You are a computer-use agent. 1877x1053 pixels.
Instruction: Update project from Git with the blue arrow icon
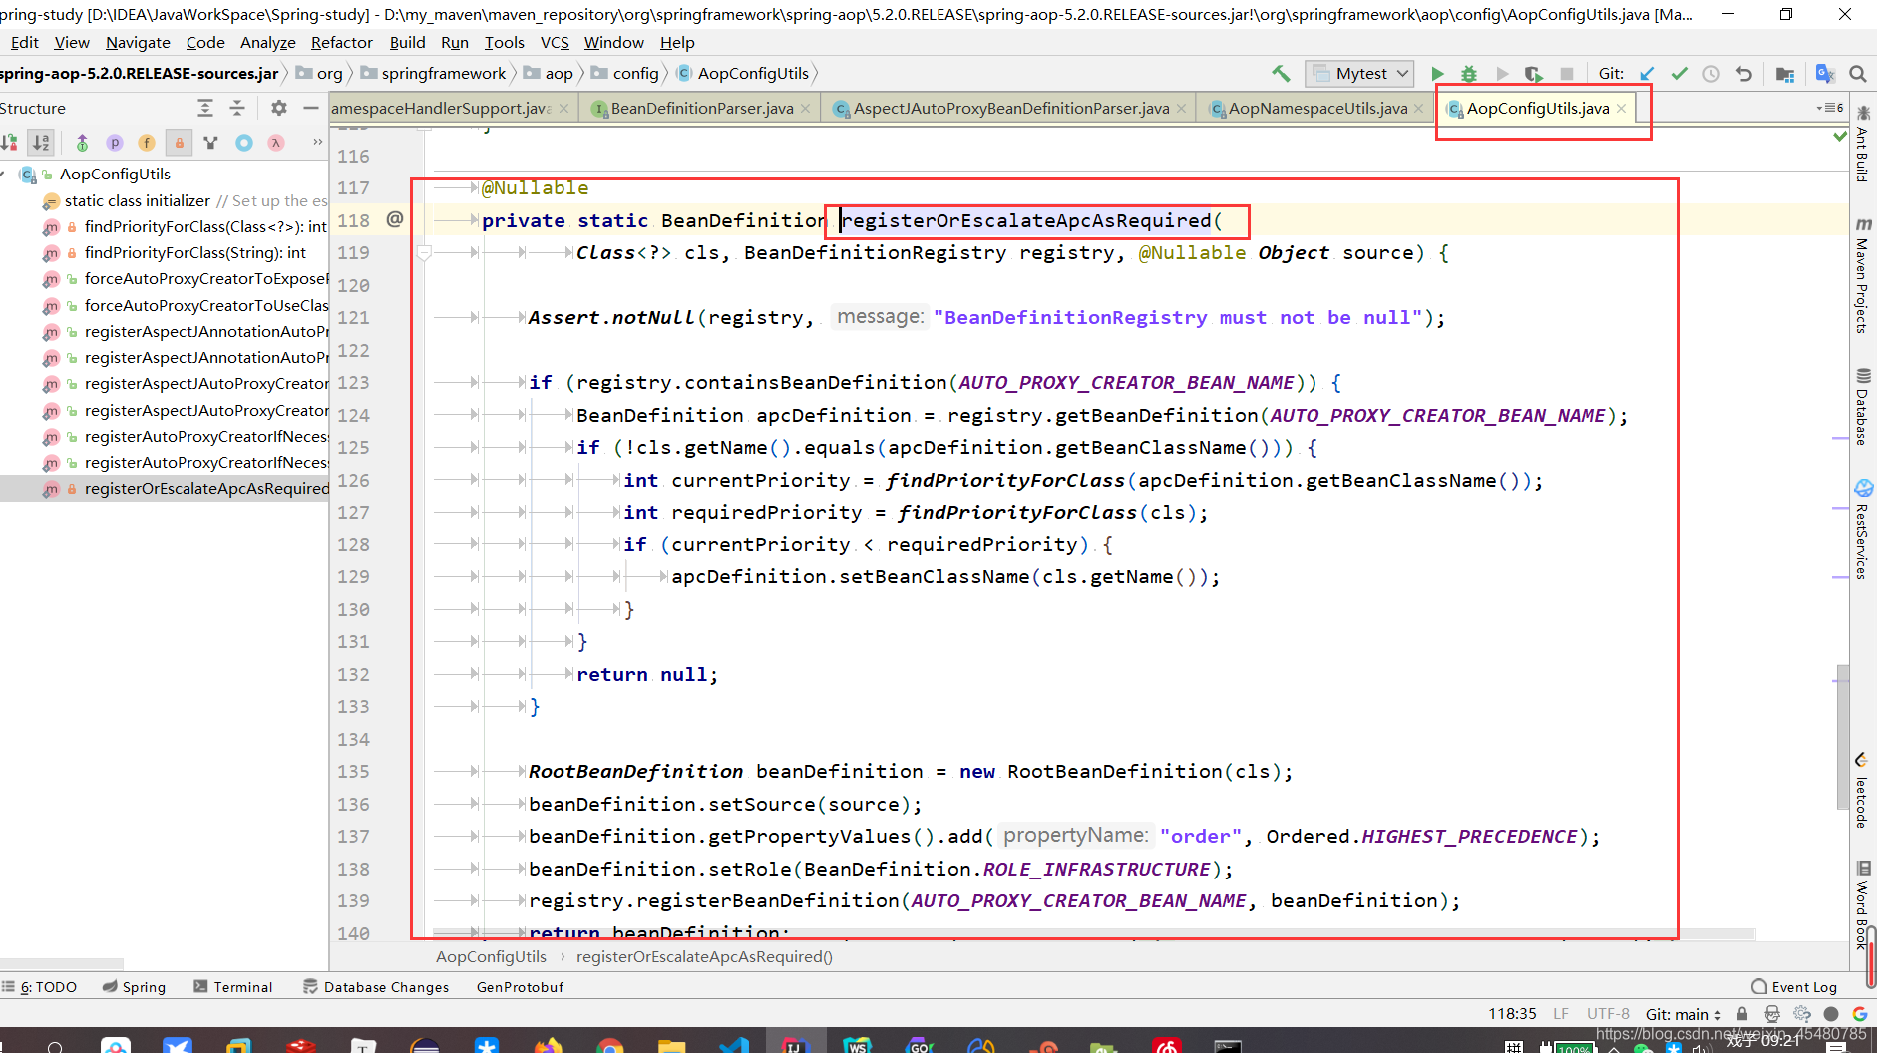[x=1646, y=73]
